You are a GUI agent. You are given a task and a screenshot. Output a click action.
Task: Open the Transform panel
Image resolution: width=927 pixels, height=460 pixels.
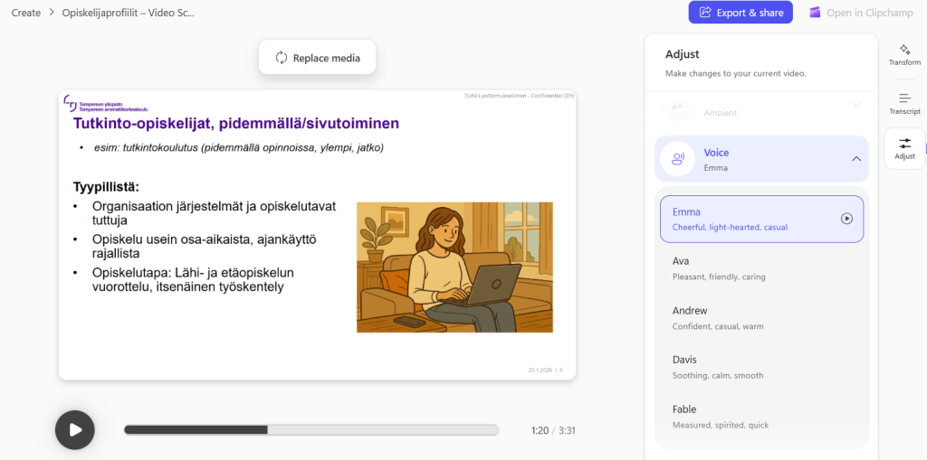[x=904, y=55]
